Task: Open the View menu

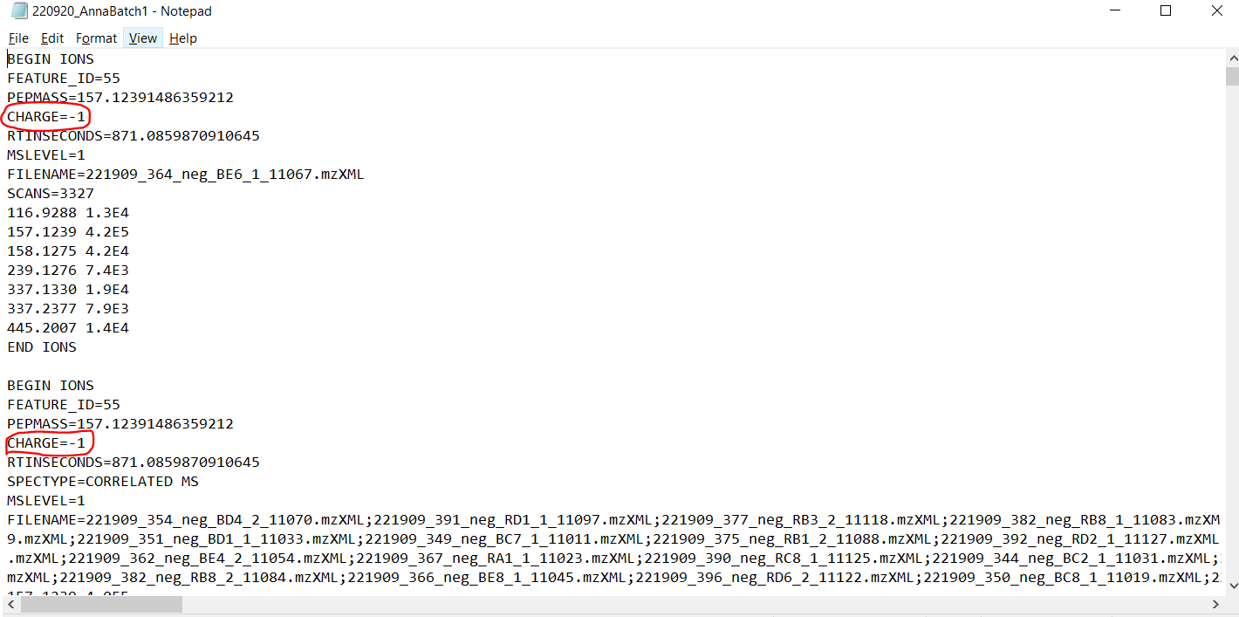Action: pyautogui.click(x=142, y=38)
